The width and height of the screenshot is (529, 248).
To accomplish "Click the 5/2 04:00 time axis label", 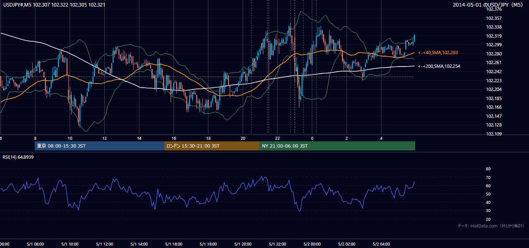I will [381, 244].
